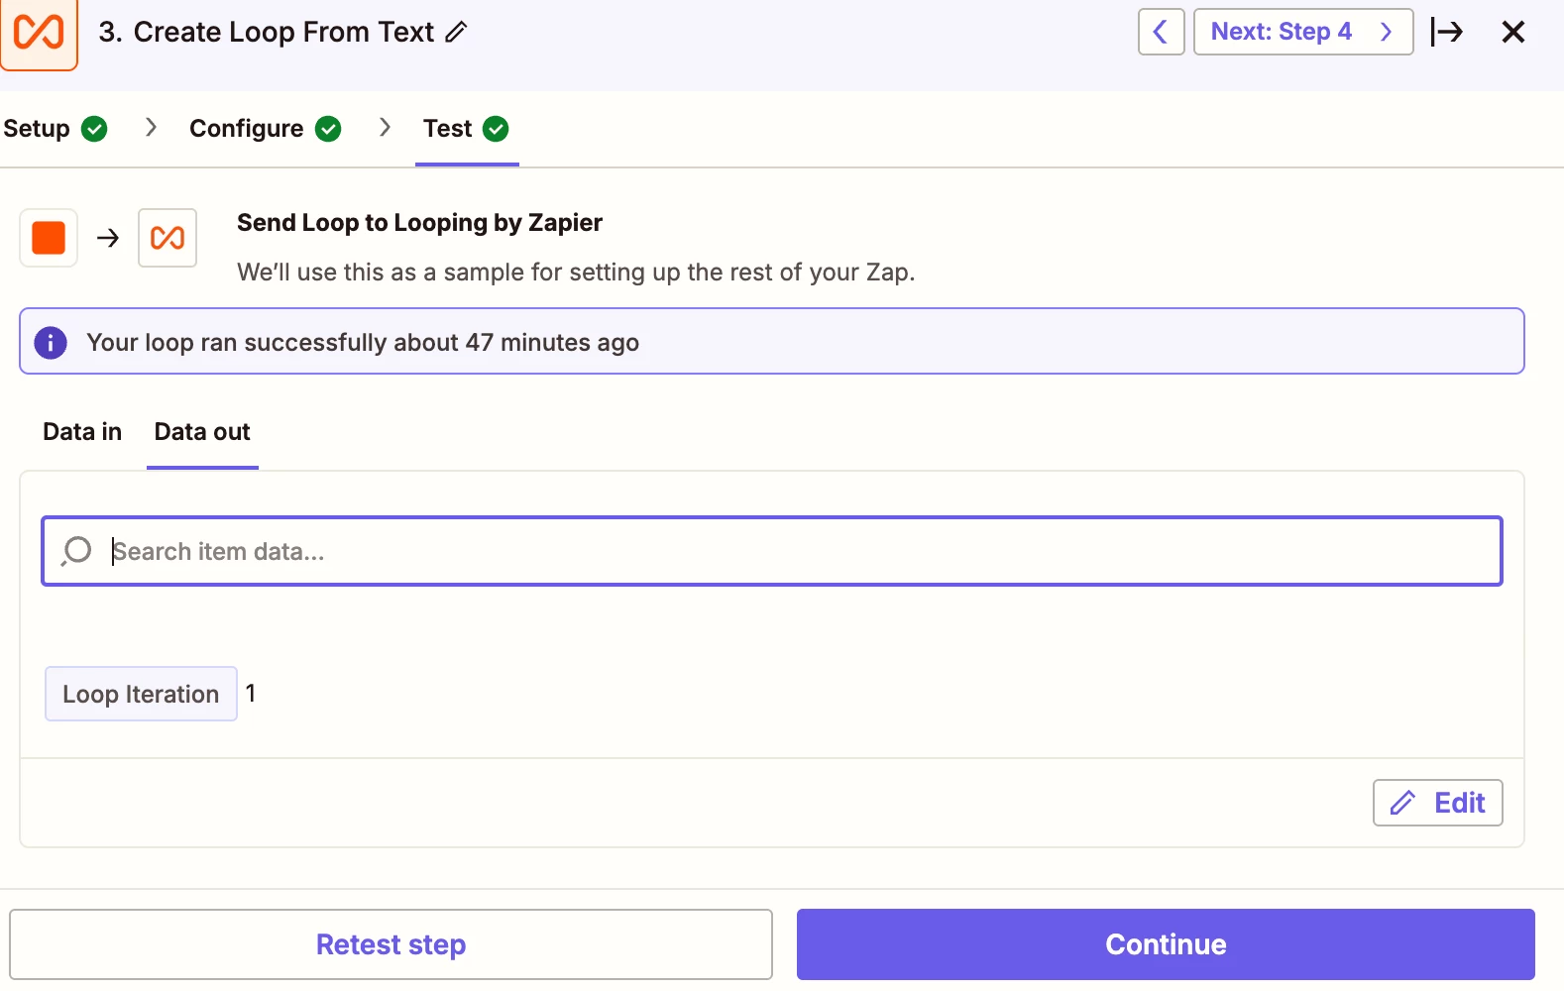The width and height of the screenshot is (1564, 991).
Task: Click the step title 'Create Loop From Text'
Action: [283, 32]
